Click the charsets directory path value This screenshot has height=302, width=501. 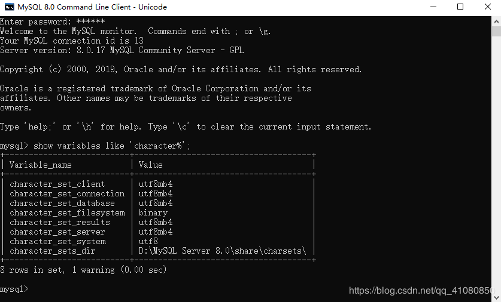(222, 251)
